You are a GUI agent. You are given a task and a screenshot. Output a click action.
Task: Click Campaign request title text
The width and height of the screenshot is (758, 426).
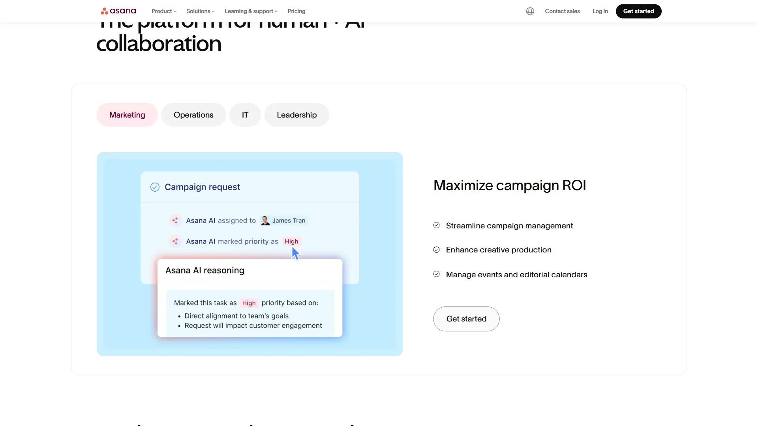coord(202,187)
